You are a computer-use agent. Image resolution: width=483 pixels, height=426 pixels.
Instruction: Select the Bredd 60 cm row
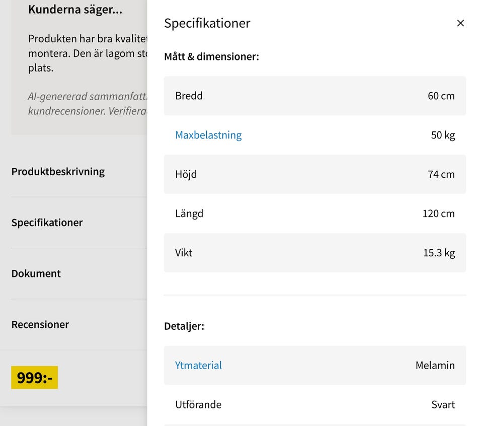[314, 96]
